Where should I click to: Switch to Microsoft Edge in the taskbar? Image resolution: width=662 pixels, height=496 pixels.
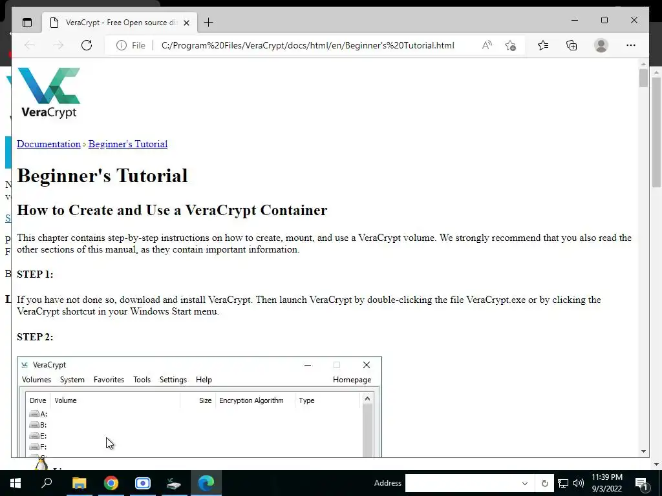(206, 483)
